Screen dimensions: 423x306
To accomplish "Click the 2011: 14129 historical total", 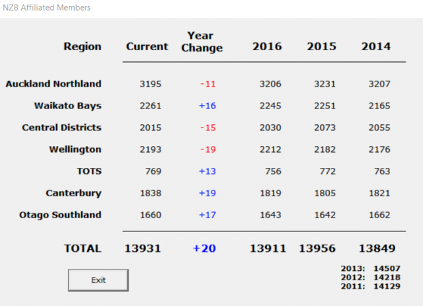I will 371,286.
